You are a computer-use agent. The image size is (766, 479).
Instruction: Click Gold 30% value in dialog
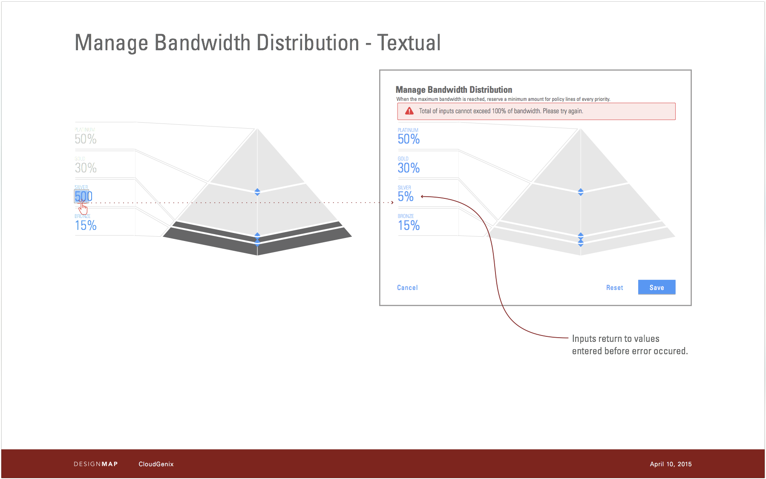409,168
